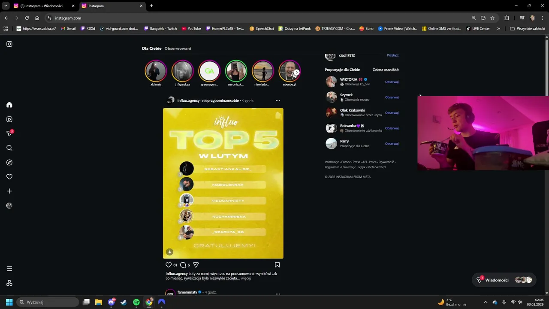Open comments on the influo.agency post
Screen dimensions: 549x309
[183, 265]
